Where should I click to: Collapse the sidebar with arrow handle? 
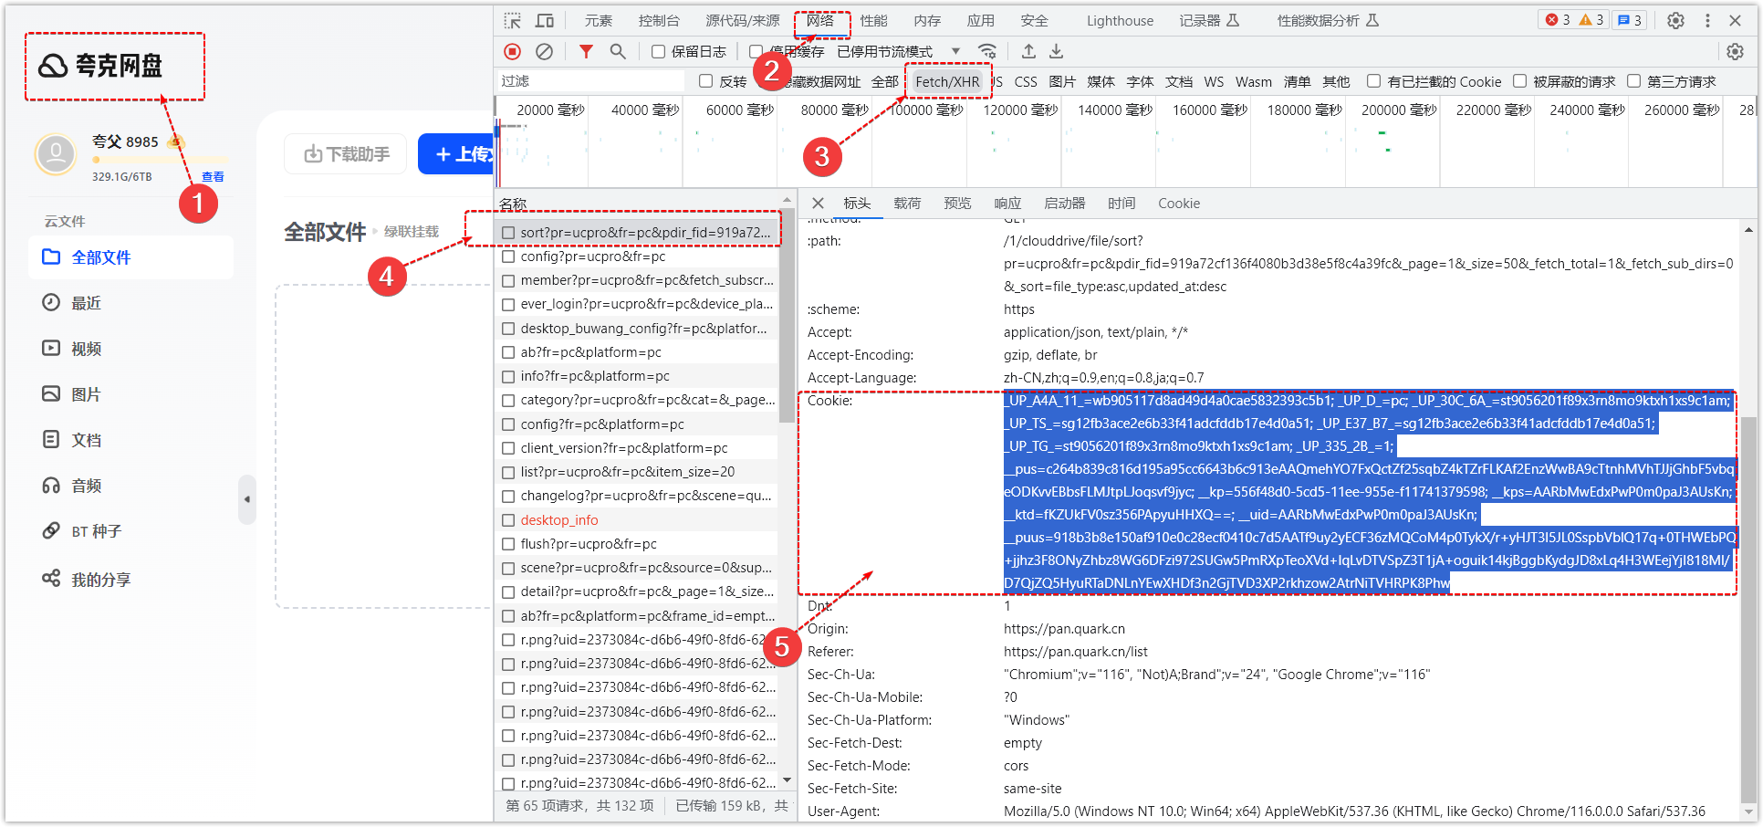tap(246, 499)
